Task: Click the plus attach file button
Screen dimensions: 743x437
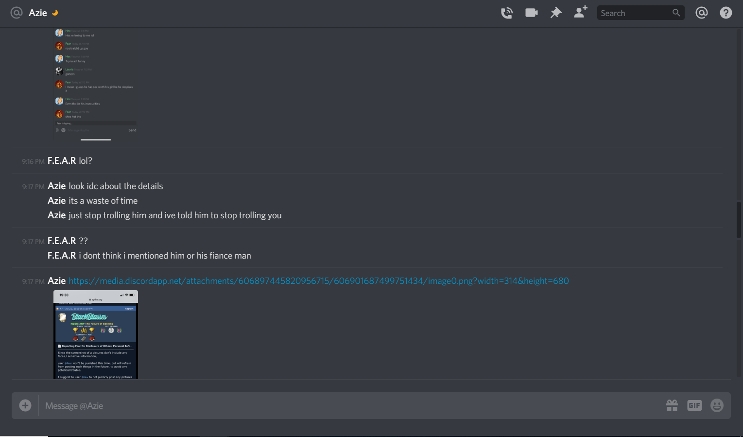Action: coord(25,405)
